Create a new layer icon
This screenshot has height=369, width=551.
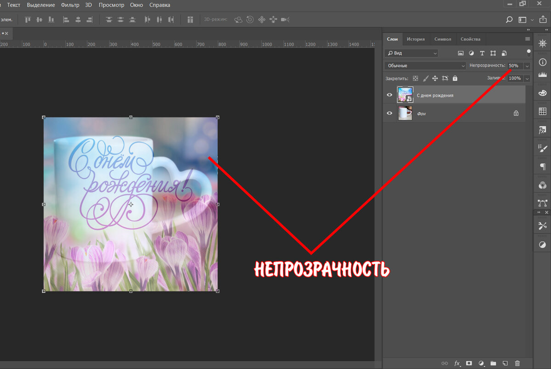(x=505, y=363)
